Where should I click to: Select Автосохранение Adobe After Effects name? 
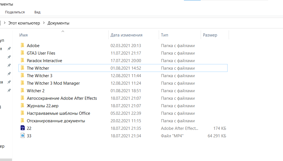pyautogui.click(x=62, y=98)
